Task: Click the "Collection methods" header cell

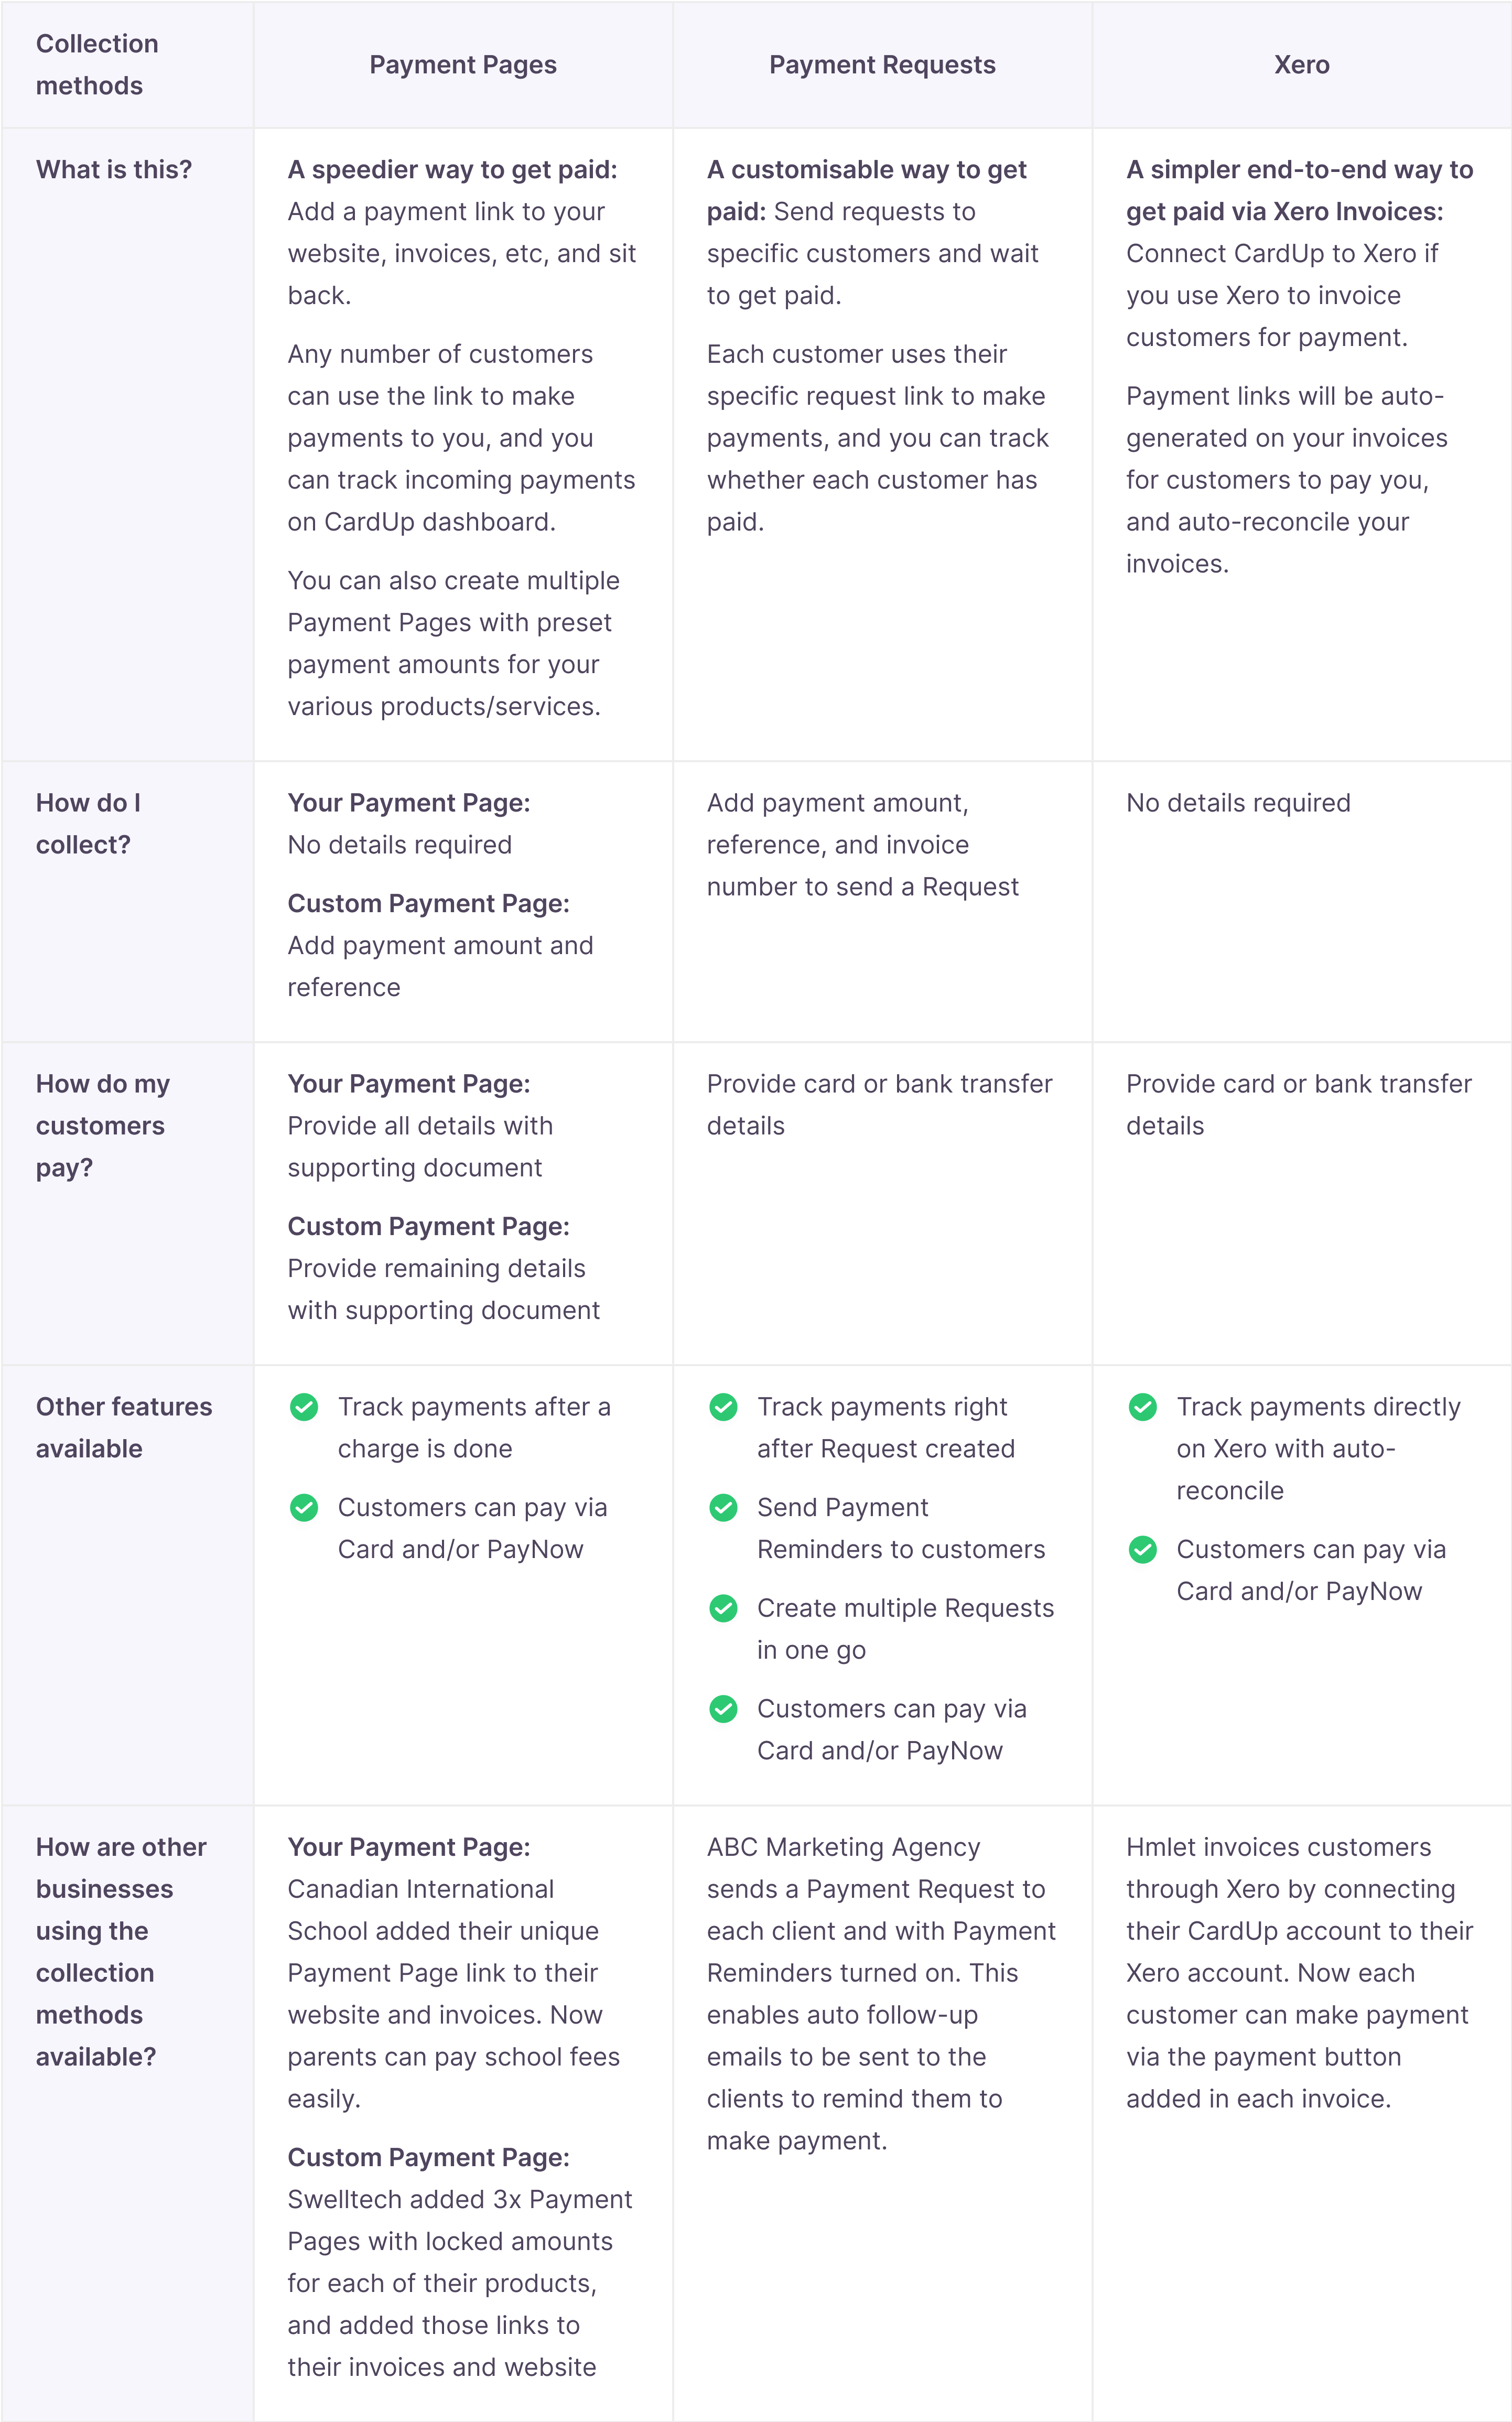Action: pyautogui.click(x=97, y=65)
